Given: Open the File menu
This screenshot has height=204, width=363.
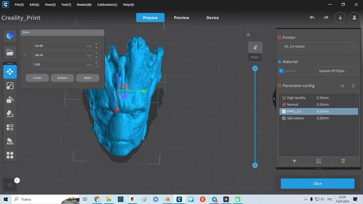Looking at the screenshot, I should pos(19,5).
